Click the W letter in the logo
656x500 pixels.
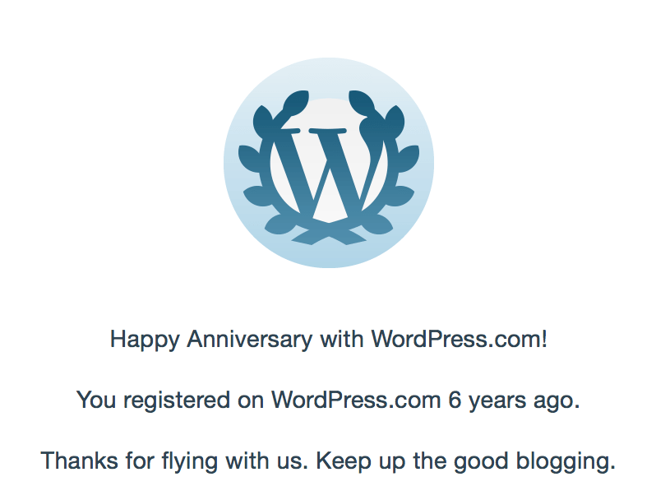click(329, 169)
